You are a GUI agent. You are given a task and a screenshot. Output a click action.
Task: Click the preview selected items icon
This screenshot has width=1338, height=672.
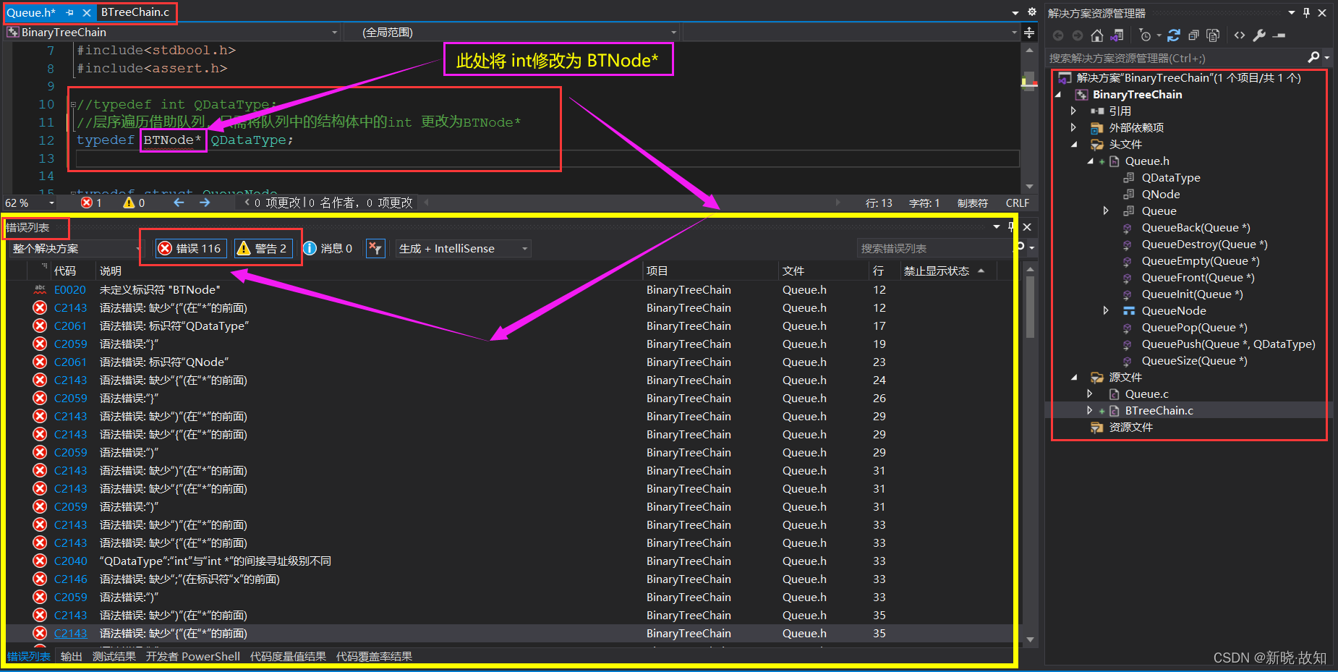1279,35
